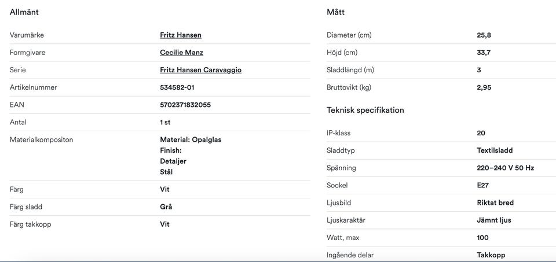Open the Fritz Hansen brand link
556x262 pixels.
181,35
